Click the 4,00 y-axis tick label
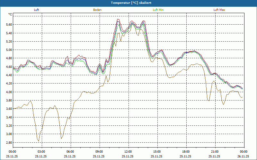This screenshot has height=160, width=257. 8,92
